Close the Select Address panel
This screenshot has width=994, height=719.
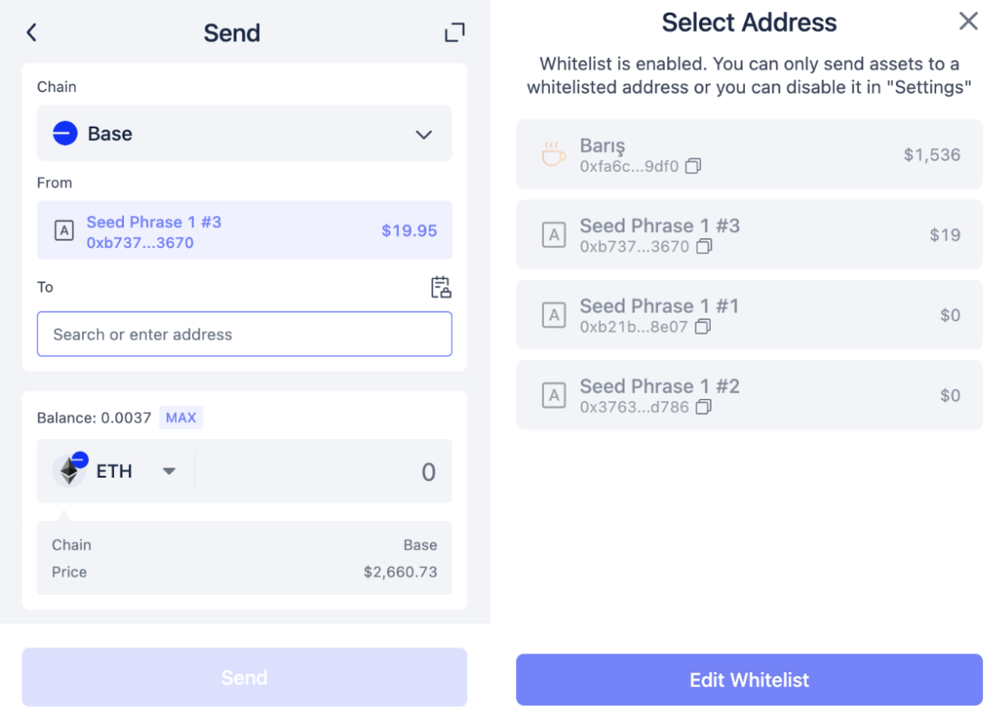[968, 22]
